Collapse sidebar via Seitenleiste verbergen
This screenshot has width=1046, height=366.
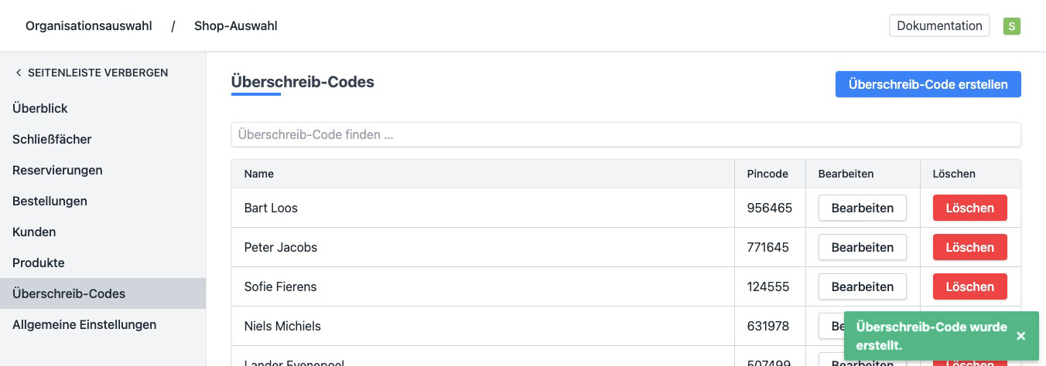[91, 73]
